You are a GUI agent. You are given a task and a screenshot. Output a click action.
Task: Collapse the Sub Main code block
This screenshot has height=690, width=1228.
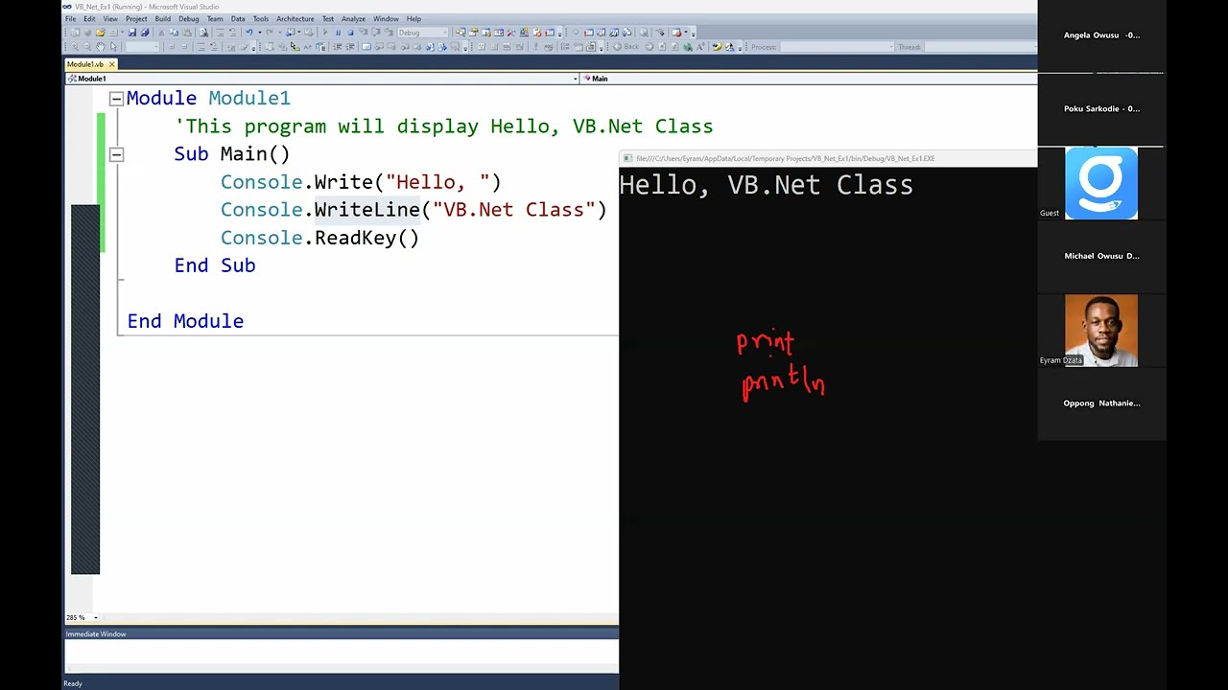click(116, 154)
